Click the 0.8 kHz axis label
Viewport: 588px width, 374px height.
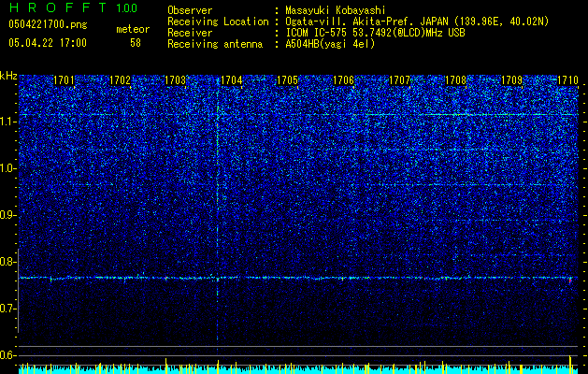point(7,262)
